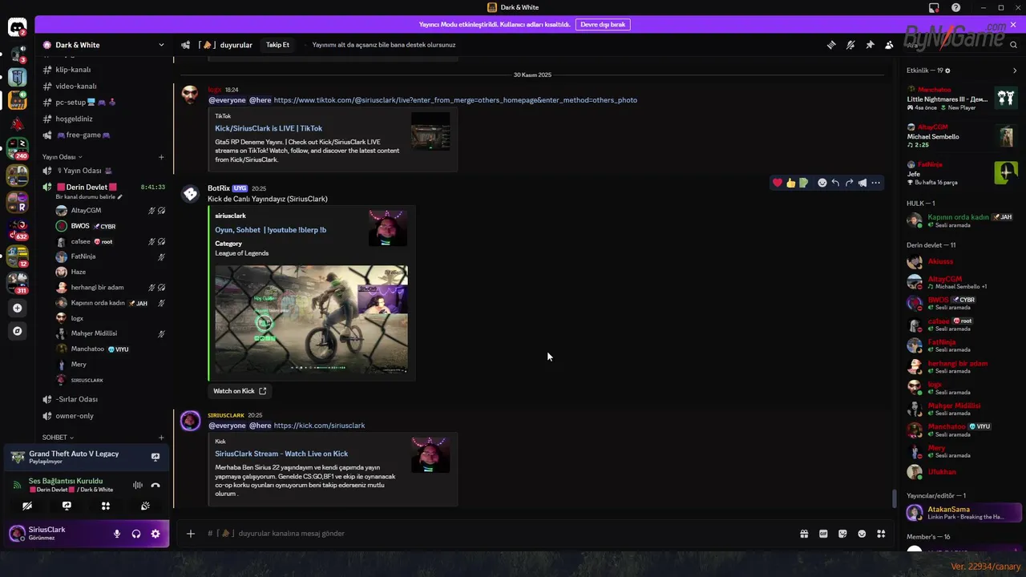This screenshot has height=577, width=1026.
Task: Show pinned messages in duyurular channel
Action: click(870, 45)
